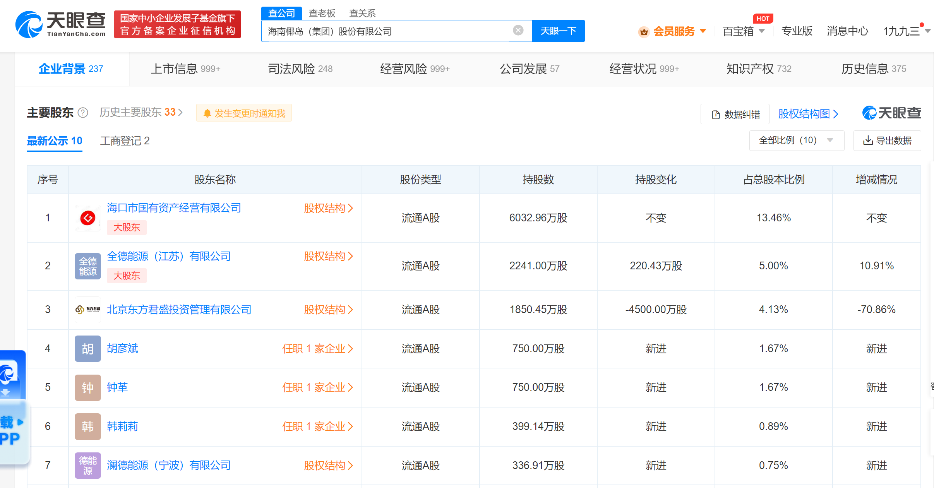Open 消息中心 in the top bar

pyautogui.click(x=847, y=31)
